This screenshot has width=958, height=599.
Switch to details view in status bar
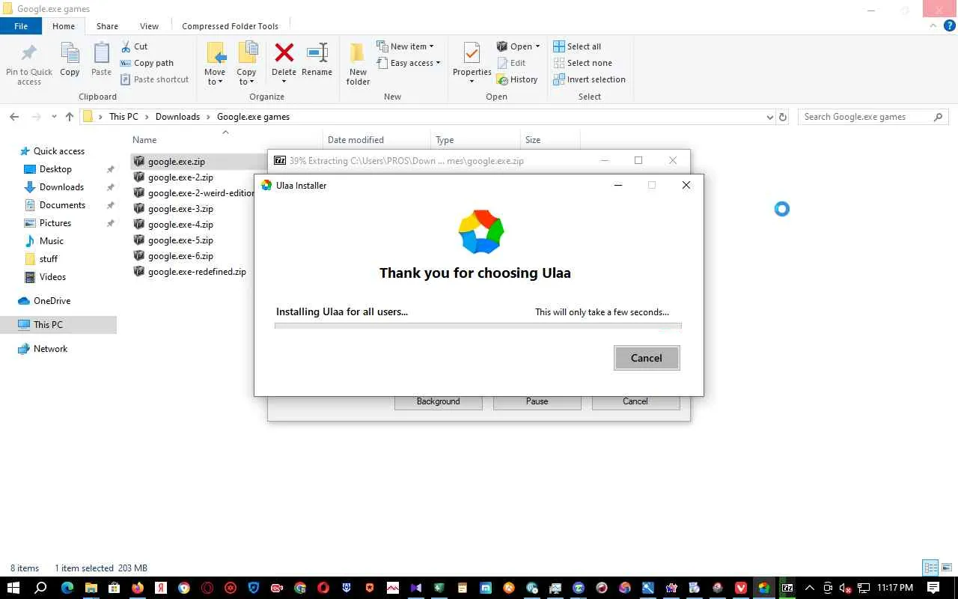click(x=930, y=568)
